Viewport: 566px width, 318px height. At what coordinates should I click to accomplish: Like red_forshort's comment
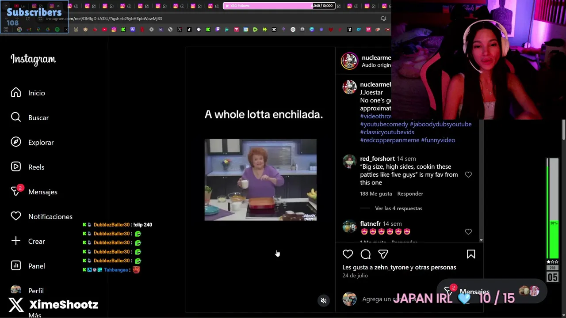[468, 174]
